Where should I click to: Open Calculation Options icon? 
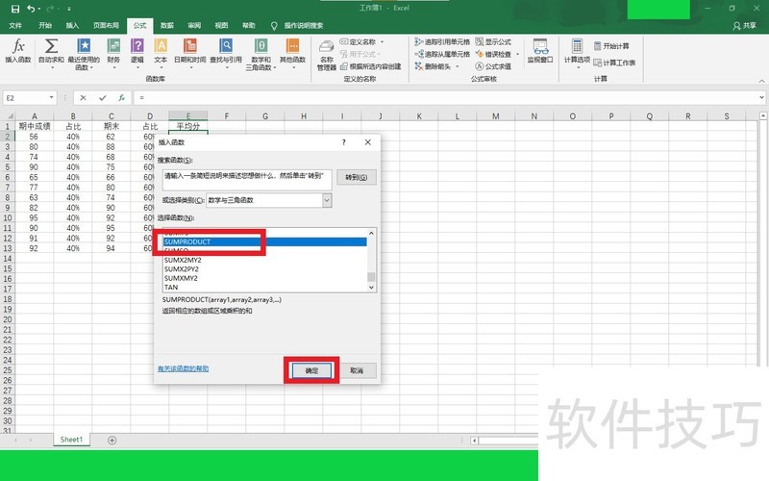pyautogui.click(x=578, y=46)
